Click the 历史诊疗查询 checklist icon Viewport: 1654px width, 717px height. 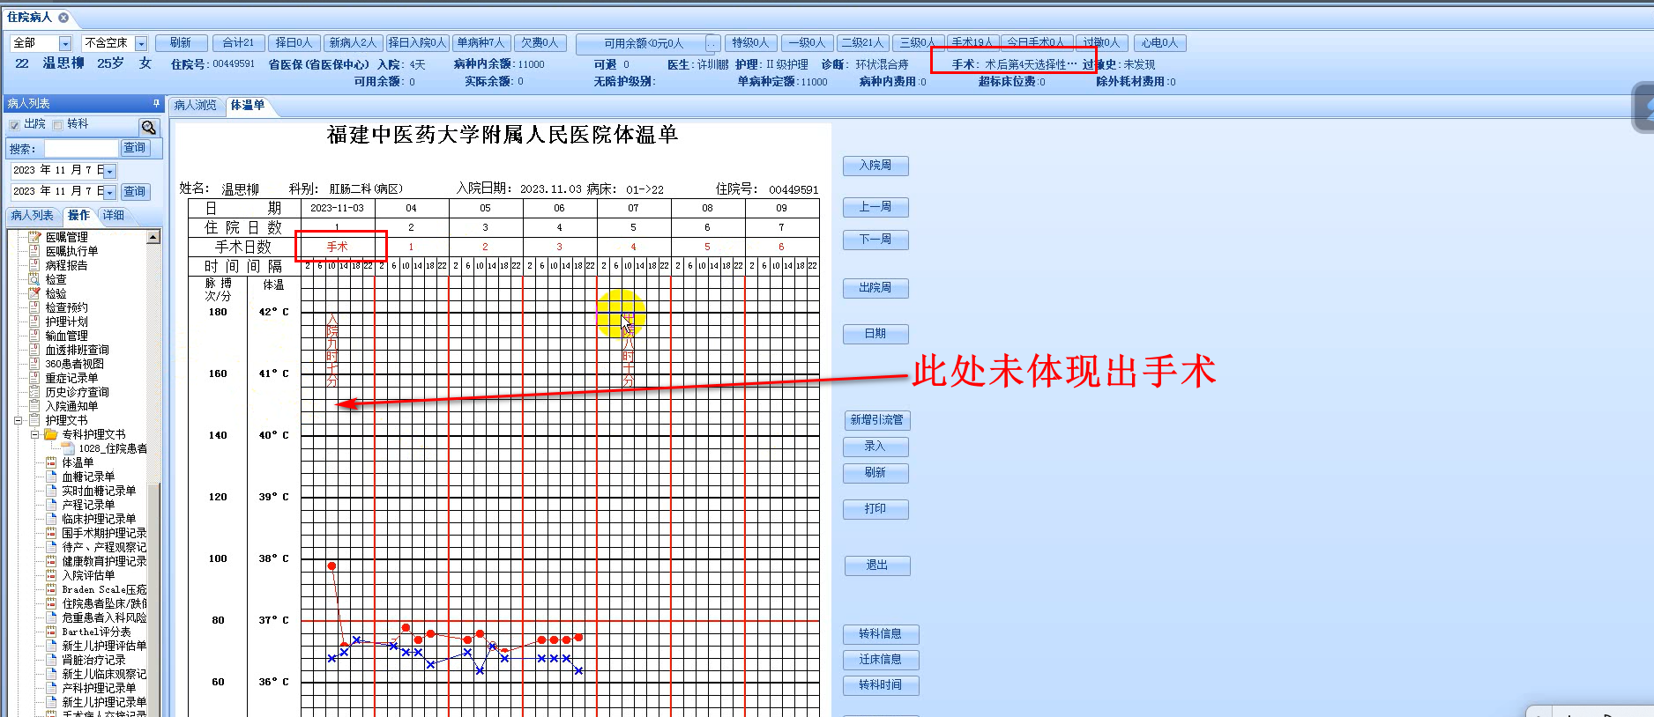pos(35,392)
